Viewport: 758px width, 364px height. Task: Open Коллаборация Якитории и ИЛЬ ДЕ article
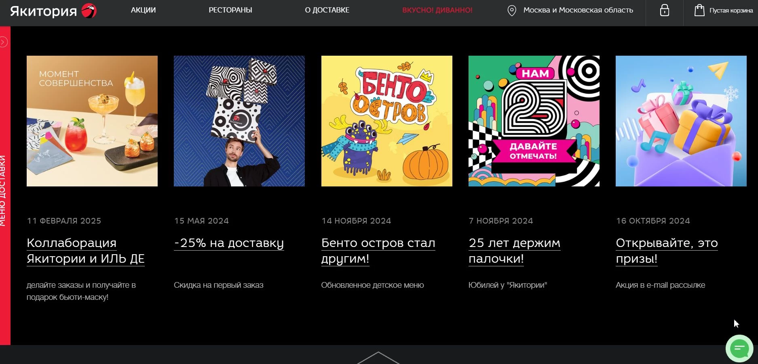tap(85, 251)
